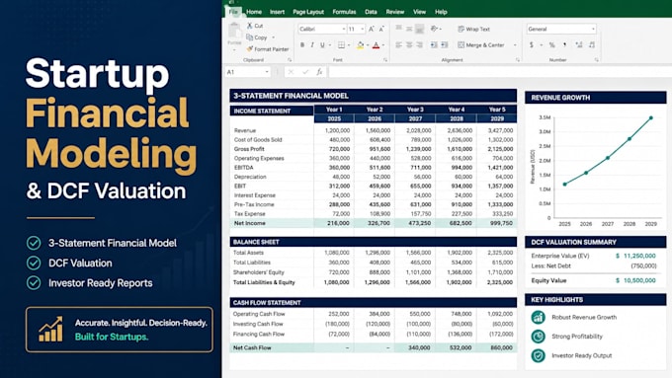Select the Net Income row label
The image size is (672, 378).
coord(249,223)
